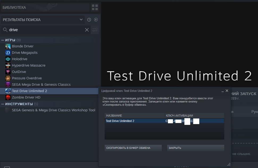This screenshot has width=258, height=168.
Task: Click SEGA Mega Drive Classics icon
Action: (x=8, y=85)
